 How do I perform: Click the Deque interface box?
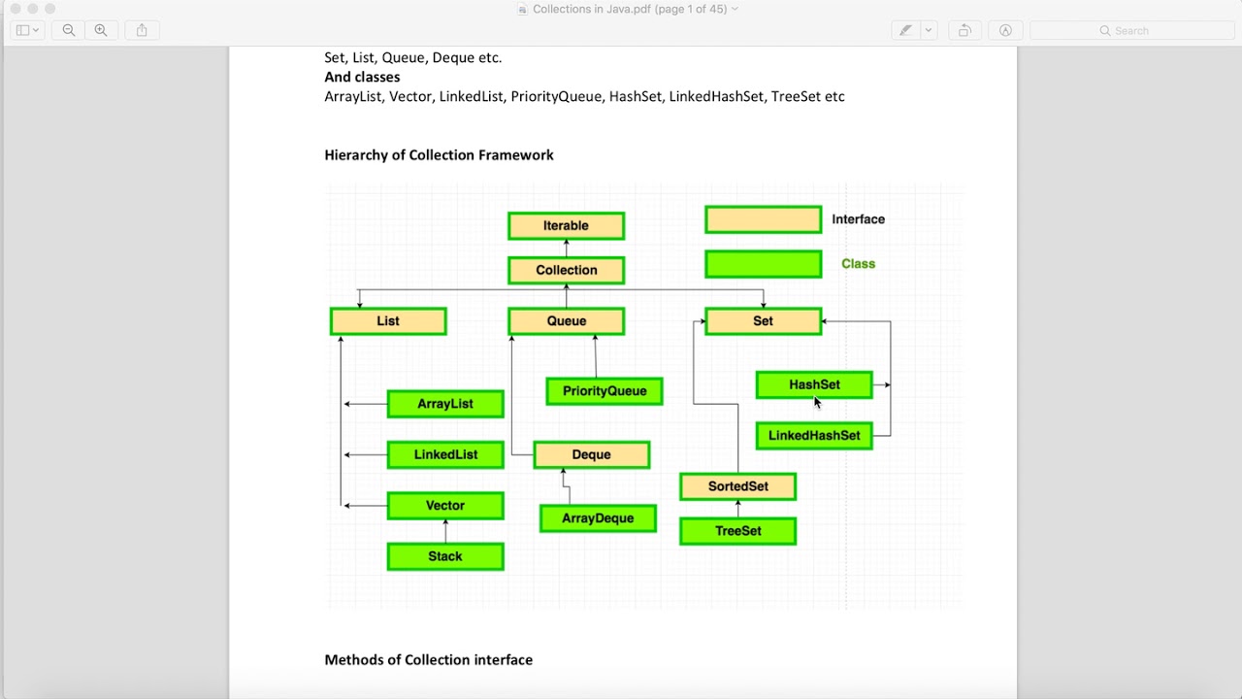pyautogui.click(x=592, y=454)
